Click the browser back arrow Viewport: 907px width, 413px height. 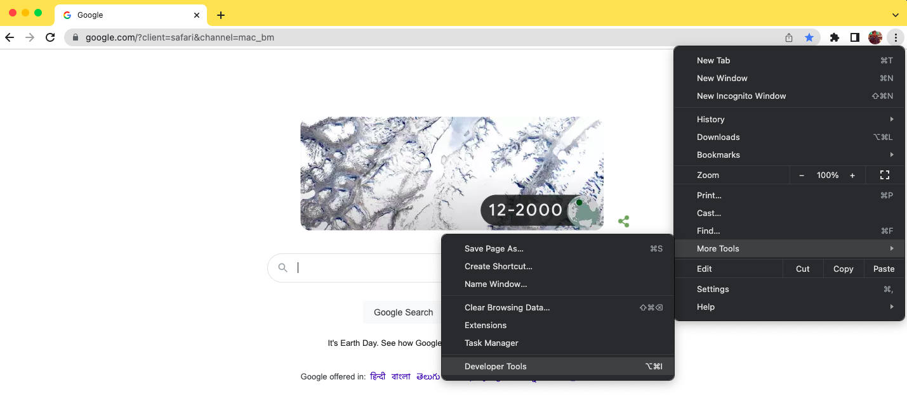coord(10,37)
